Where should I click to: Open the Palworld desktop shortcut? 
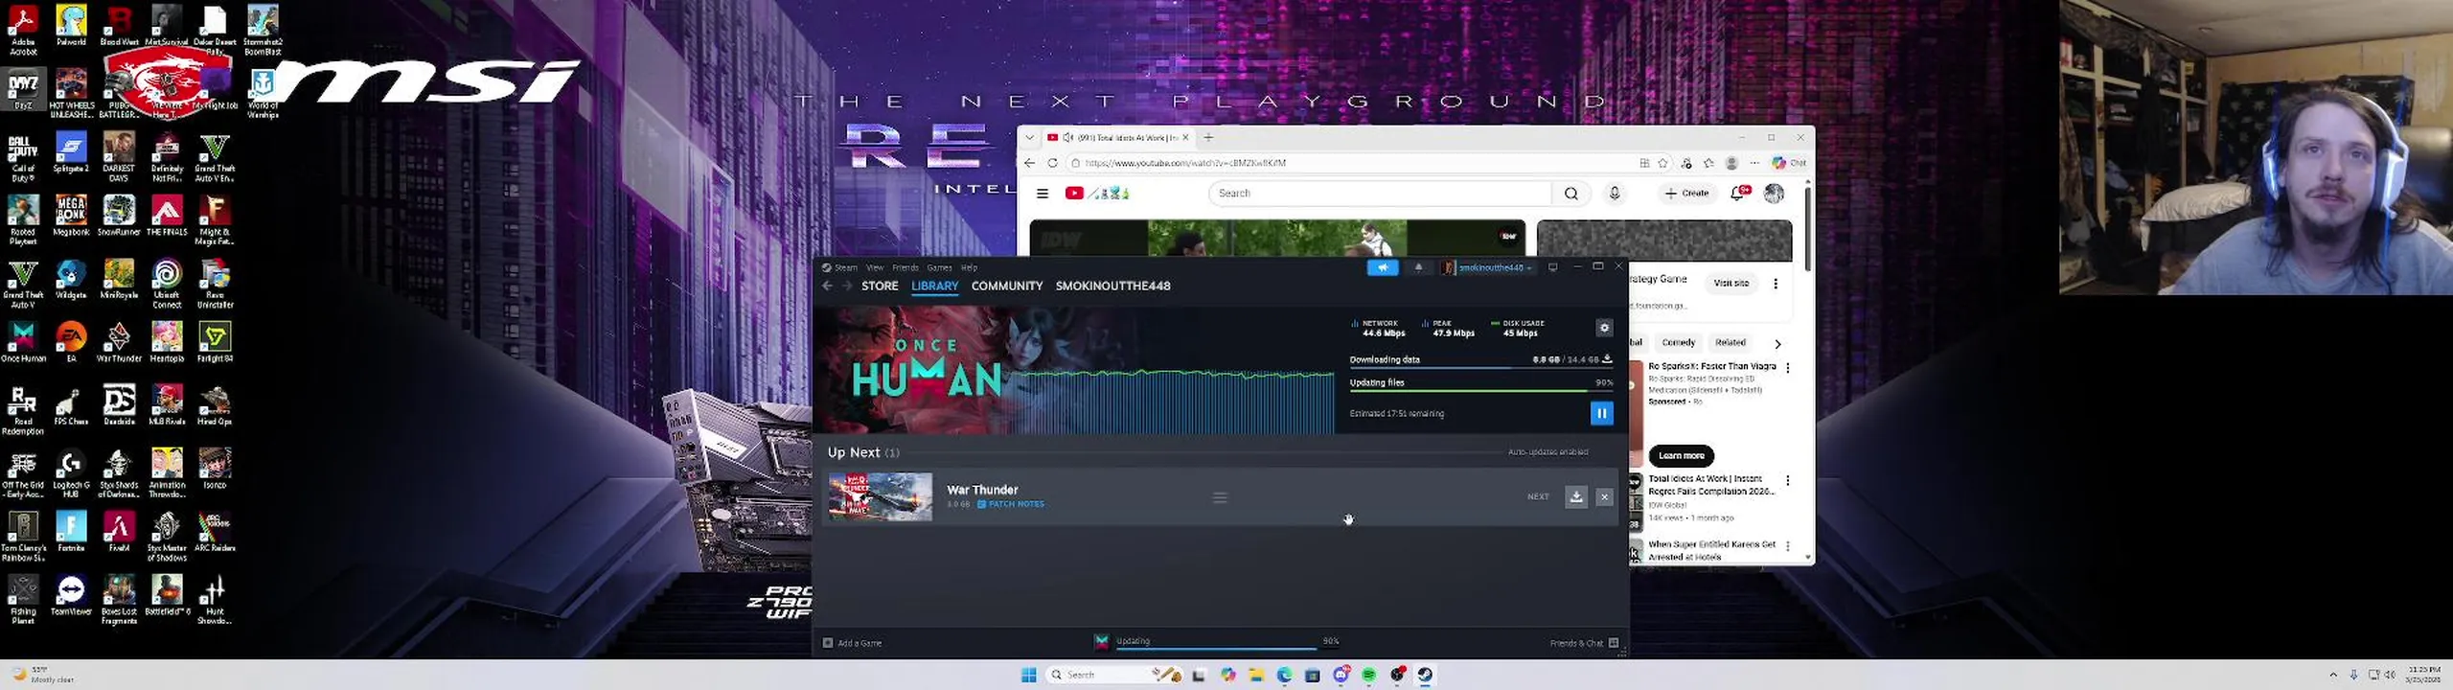click(71, 25)
